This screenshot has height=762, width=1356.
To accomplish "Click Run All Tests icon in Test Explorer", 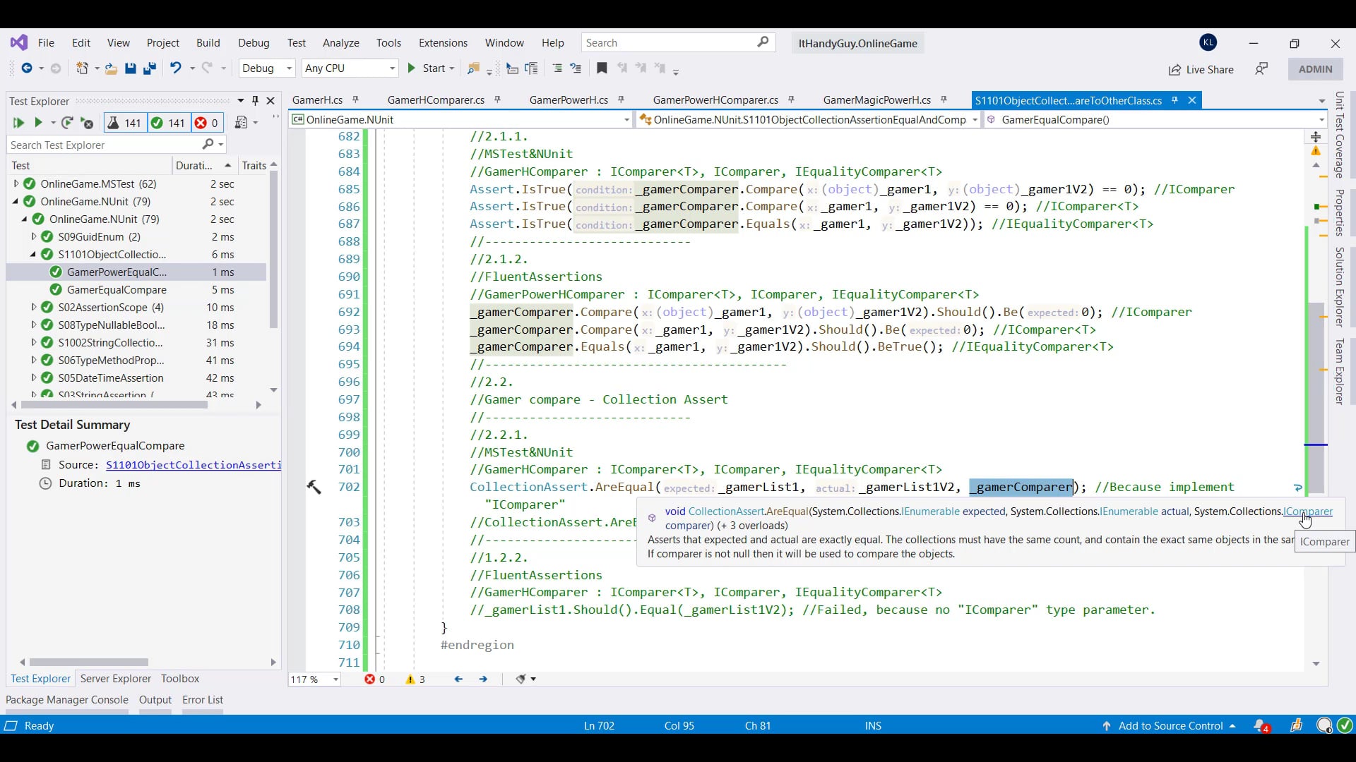I will [18, 123].
